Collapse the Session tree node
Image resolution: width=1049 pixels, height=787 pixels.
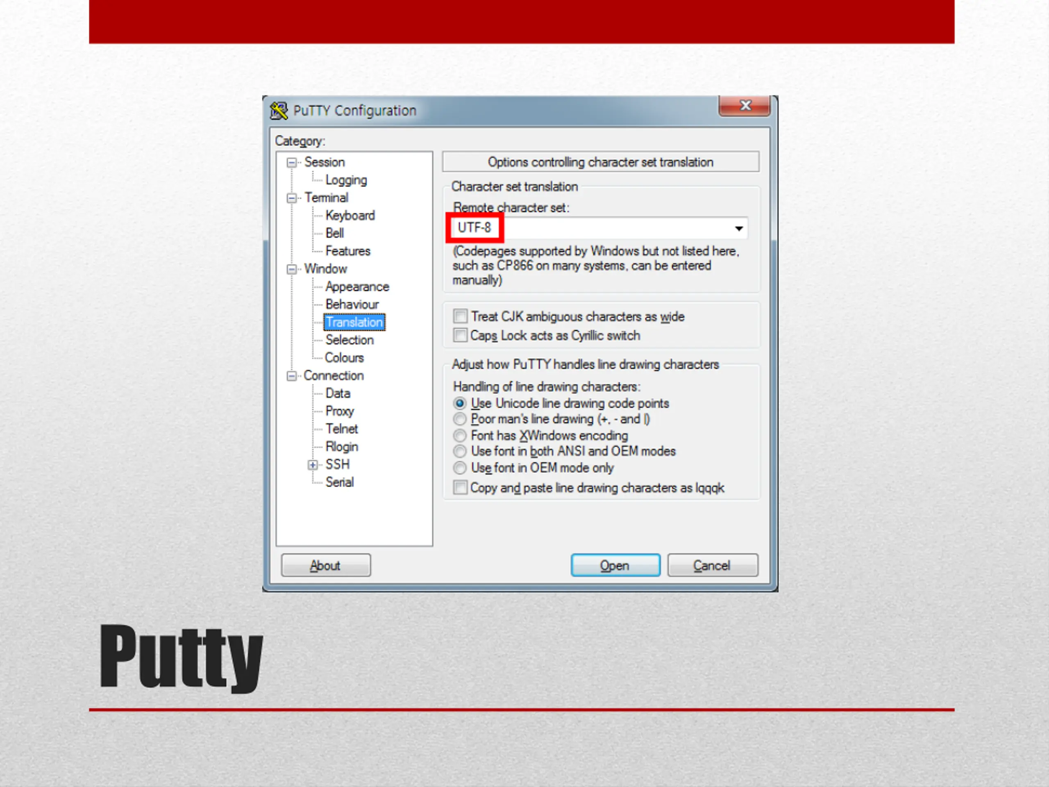click(292, 163)
